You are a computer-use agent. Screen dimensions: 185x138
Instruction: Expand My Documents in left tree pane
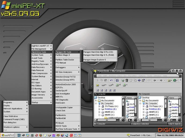click(x=96, y=100)
